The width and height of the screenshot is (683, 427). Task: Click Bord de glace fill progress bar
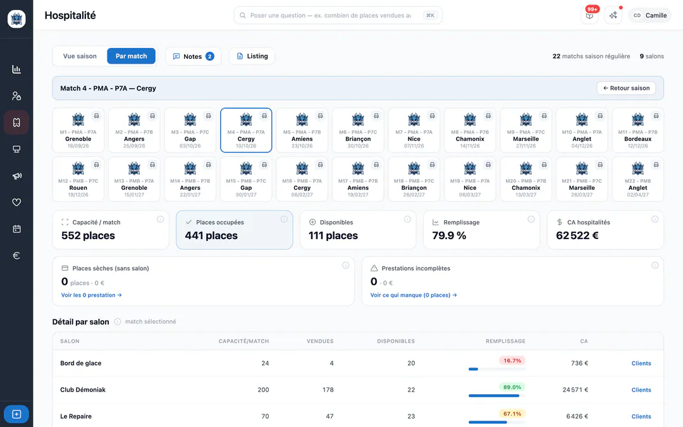point(497,369)
